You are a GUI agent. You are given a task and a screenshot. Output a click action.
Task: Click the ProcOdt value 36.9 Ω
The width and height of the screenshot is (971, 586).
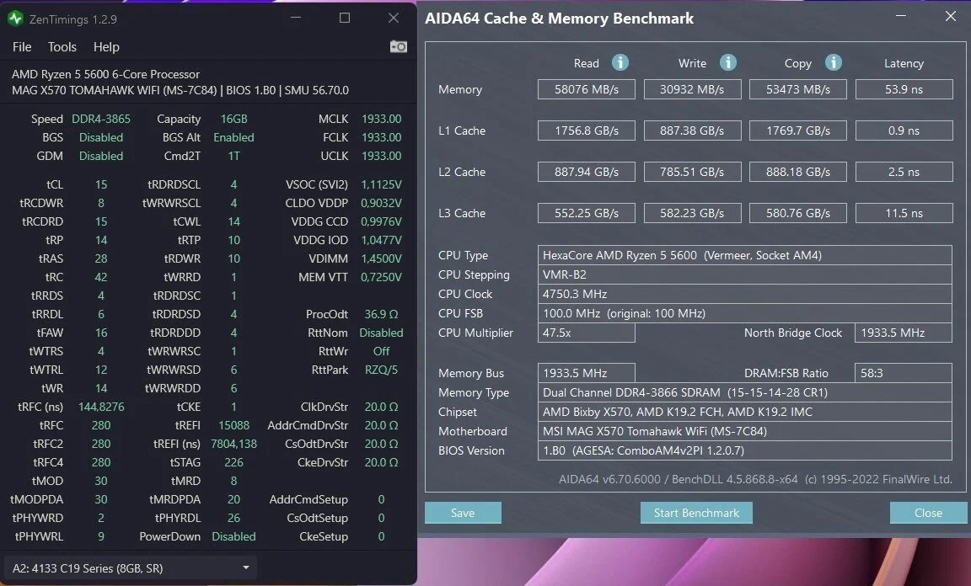point(382,314)
